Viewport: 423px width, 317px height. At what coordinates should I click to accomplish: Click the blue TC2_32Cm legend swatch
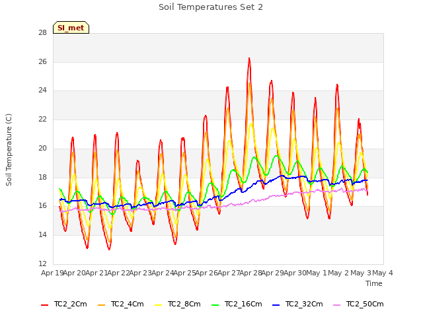point(276,305)
